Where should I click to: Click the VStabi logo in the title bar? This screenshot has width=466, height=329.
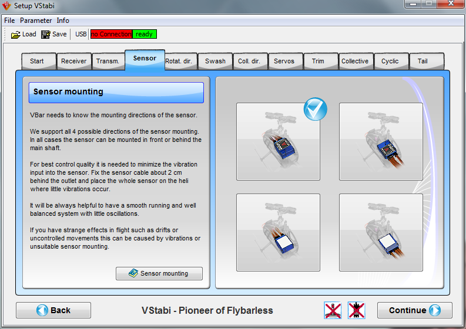(x=6, y=6)
